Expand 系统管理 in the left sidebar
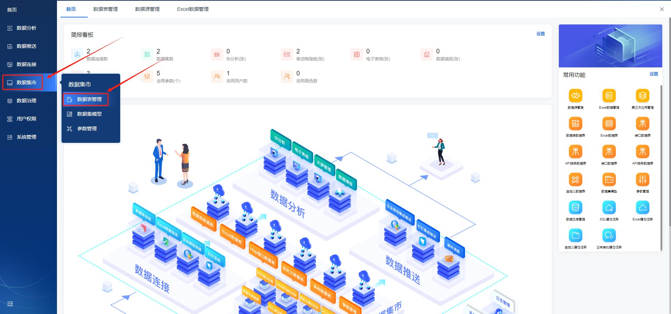Screen dimensions: 671x314 tap(28, 137)
